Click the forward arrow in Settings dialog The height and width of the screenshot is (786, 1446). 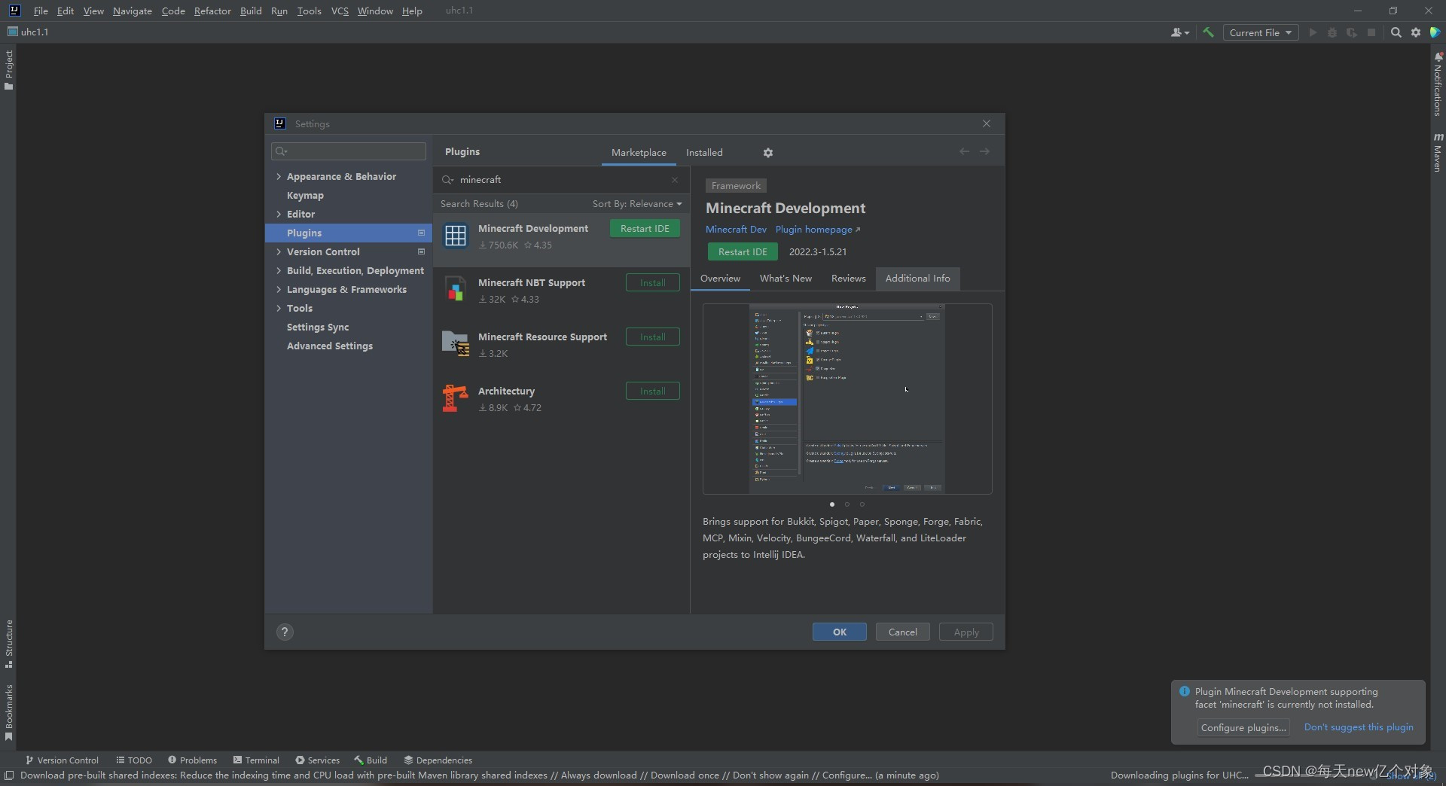[984, 151]
